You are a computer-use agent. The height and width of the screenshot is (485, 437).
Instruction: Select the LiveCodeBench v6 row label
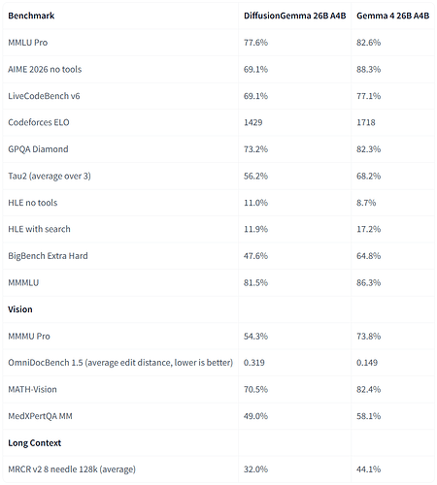point(44,96)
